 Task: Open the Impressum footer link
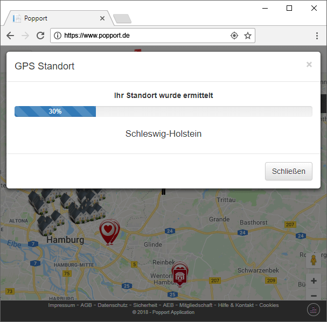61,305
